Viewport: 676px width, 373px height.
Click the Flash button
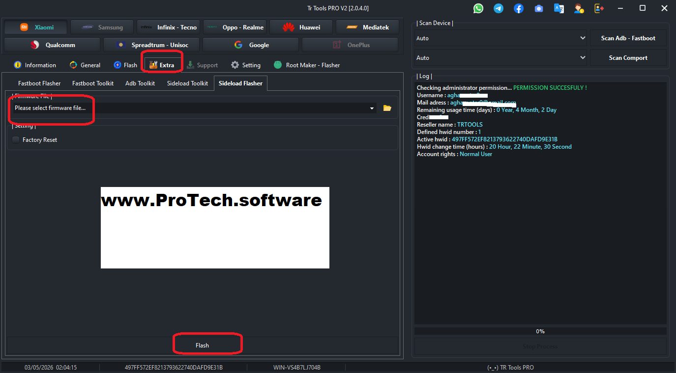[202, 346]
